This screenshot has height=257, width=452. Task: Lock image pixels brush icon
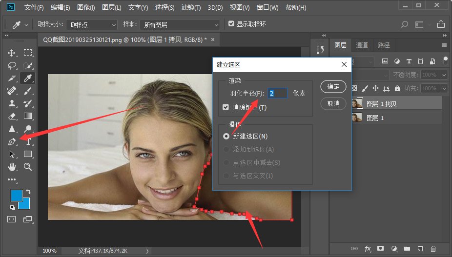(365, 88)
